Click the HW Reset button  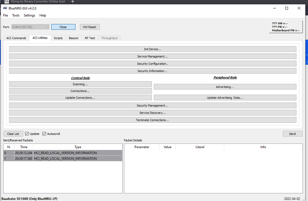[90, 27]
